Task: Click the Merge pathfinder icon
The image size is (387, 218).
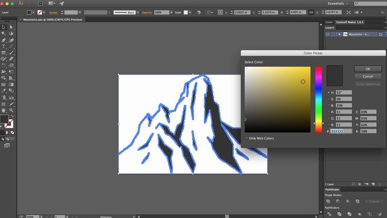Action: (350, 214)
